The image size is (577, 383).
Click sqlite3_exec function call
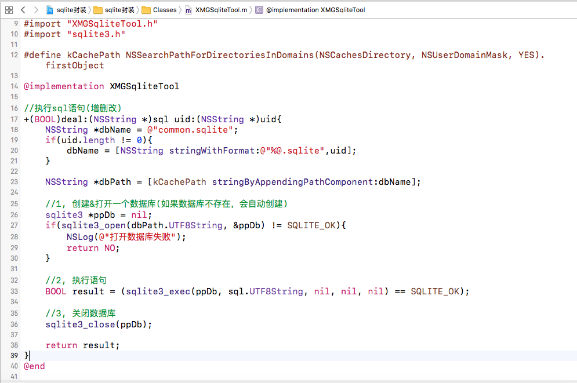tap(158, 291)
